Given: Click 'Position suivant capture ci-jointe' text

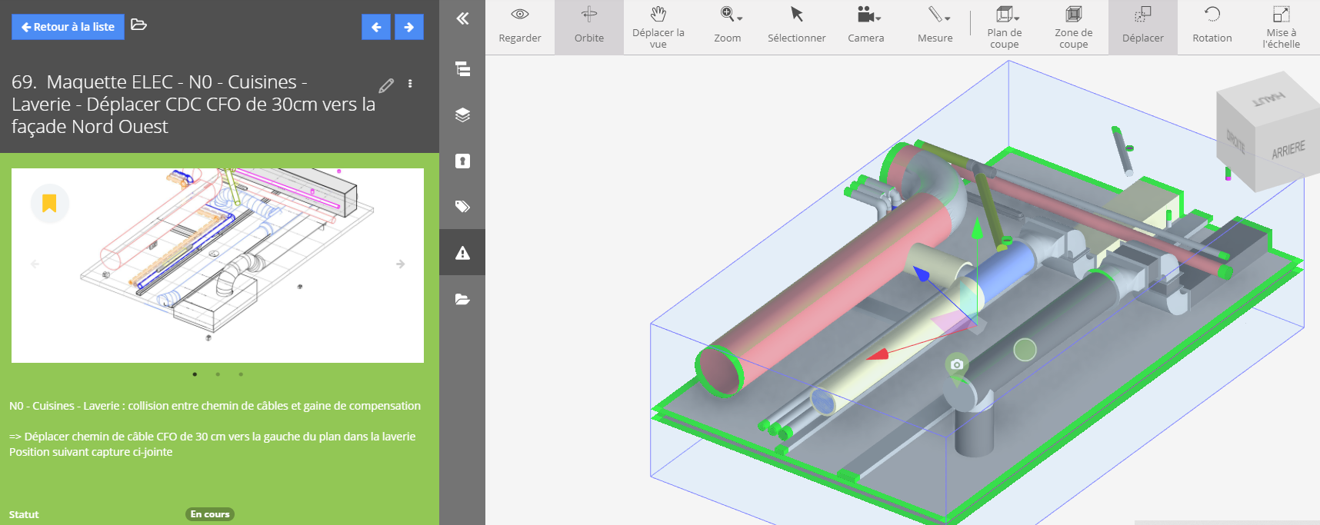Looking at the screenshot, I should pos(91,452).
